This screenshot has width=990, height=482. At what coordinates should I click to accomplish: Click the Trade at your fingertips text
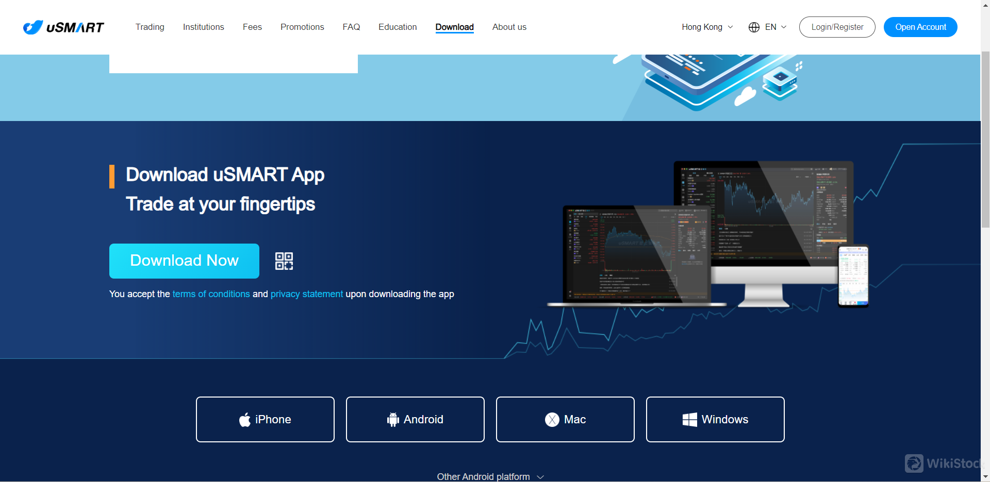coord(220,204)
